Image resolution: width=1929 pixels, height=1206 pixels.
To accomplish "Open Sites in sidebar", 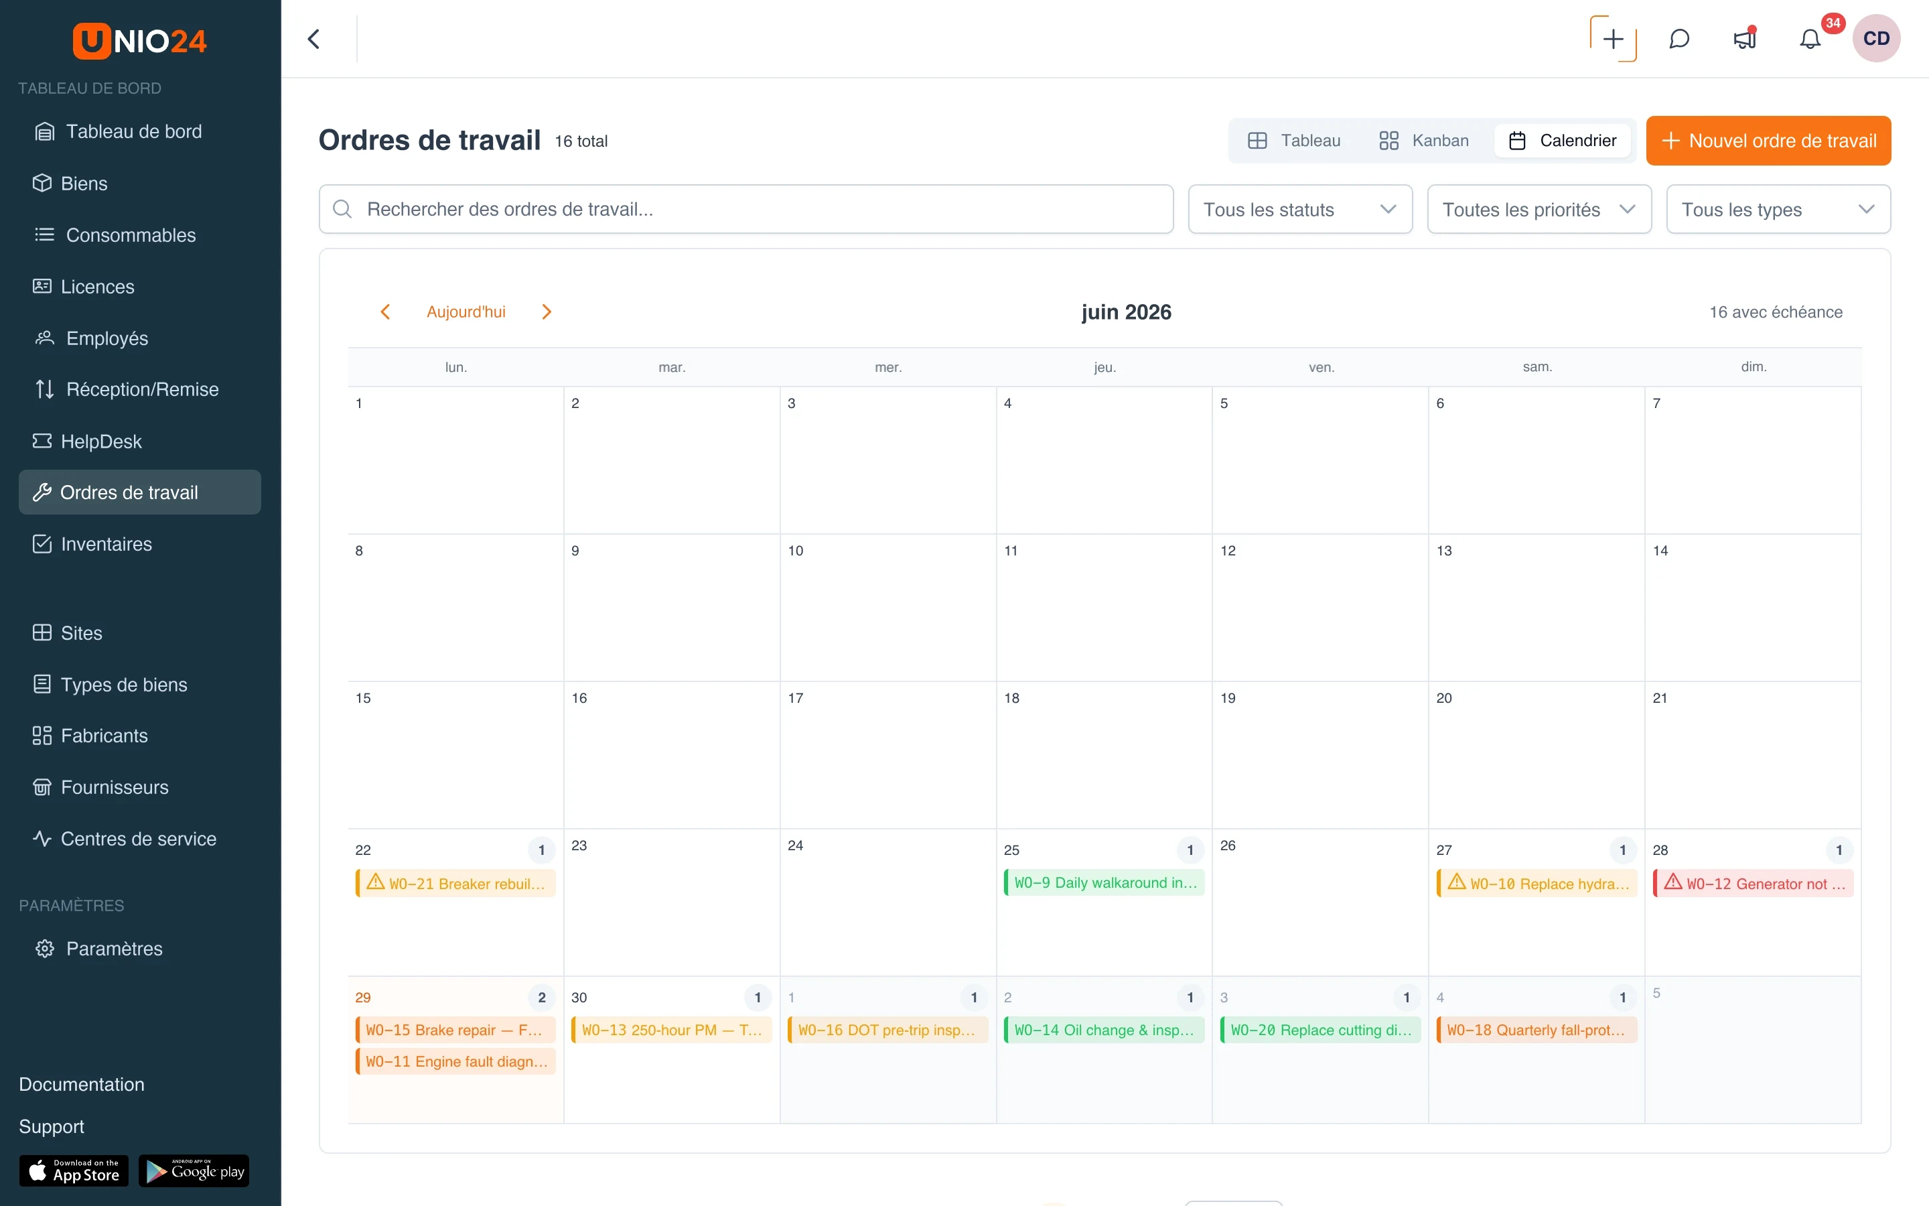I will click(x=139, y=632).
